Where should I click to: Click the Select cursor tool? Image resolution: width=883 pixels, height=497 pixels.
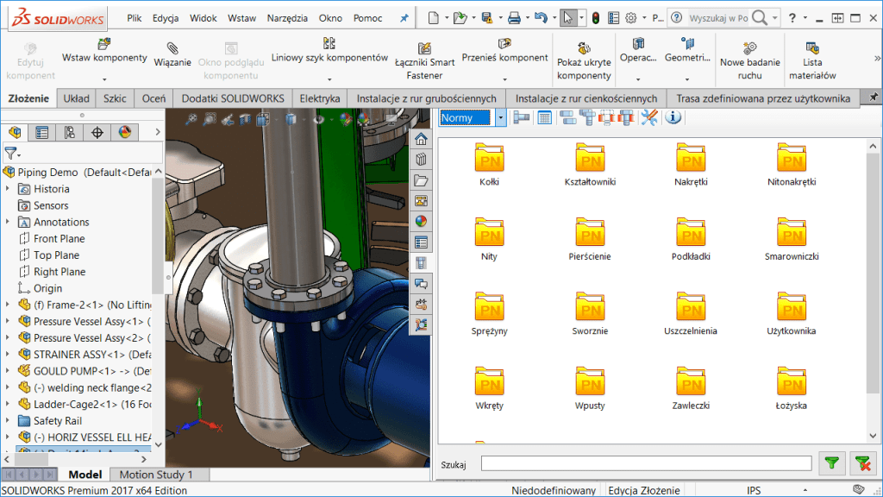(x=567, y=18)
